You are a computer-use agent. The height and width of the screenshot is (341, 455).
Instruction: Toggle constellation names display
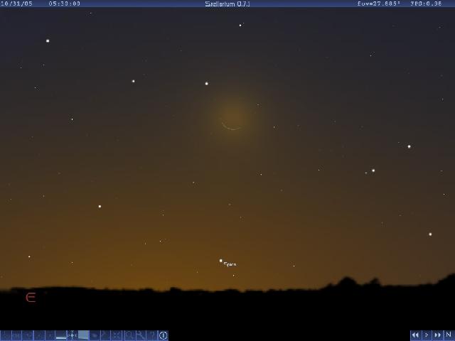[16, 335]
